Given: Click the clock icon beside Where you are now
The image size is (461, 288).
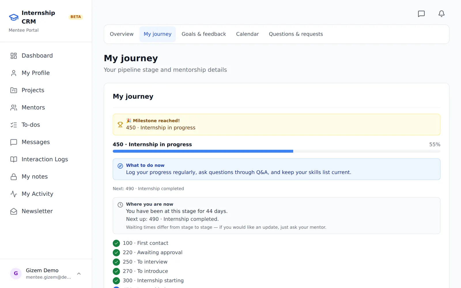Looking at the screenshot, I should point(120,204).
